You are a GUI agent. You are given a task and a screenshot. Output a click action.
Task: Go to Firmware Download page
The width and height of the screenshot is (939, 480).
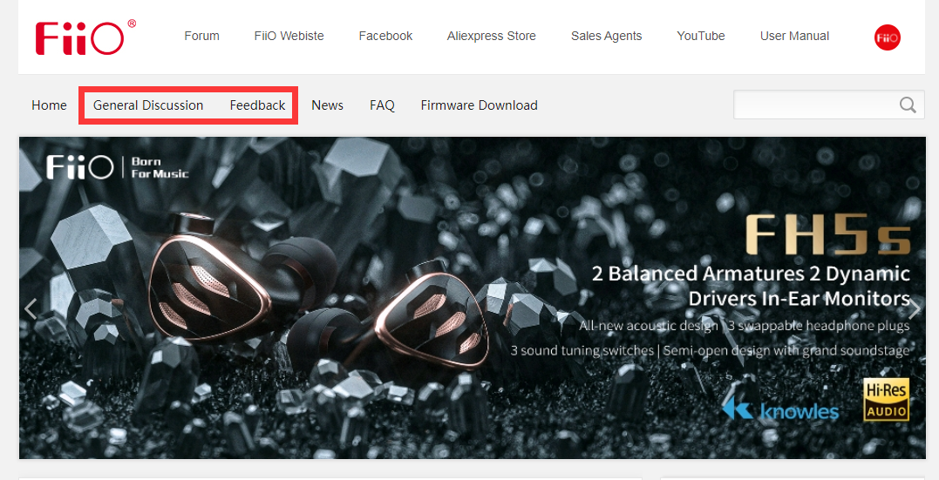tap(479, 105)
